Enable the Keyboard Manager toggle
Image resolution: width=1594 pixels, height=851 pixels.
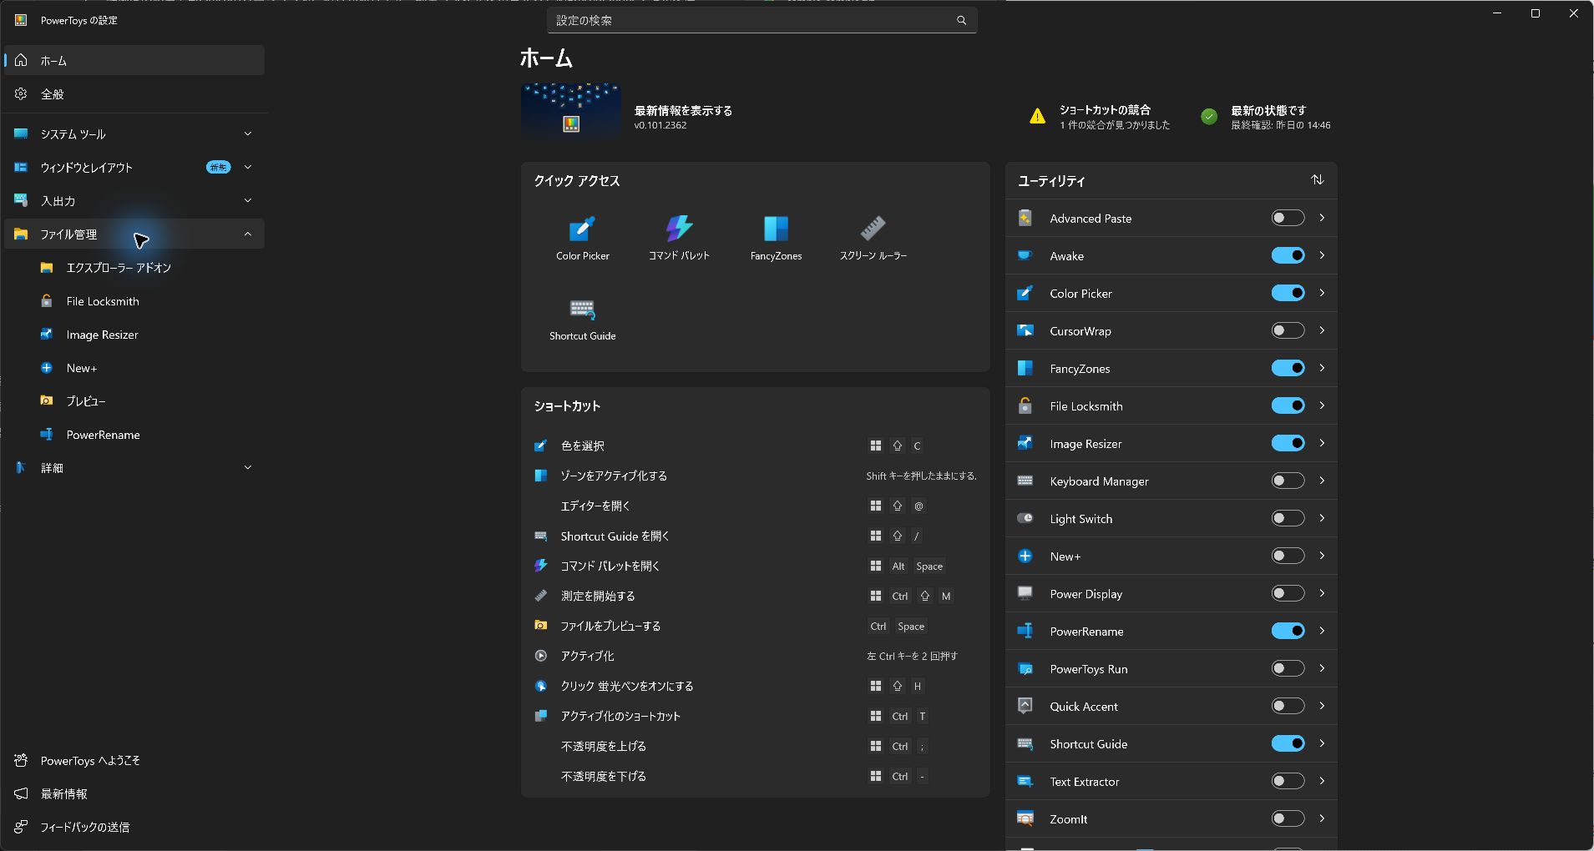click(x=1288, y=481)
